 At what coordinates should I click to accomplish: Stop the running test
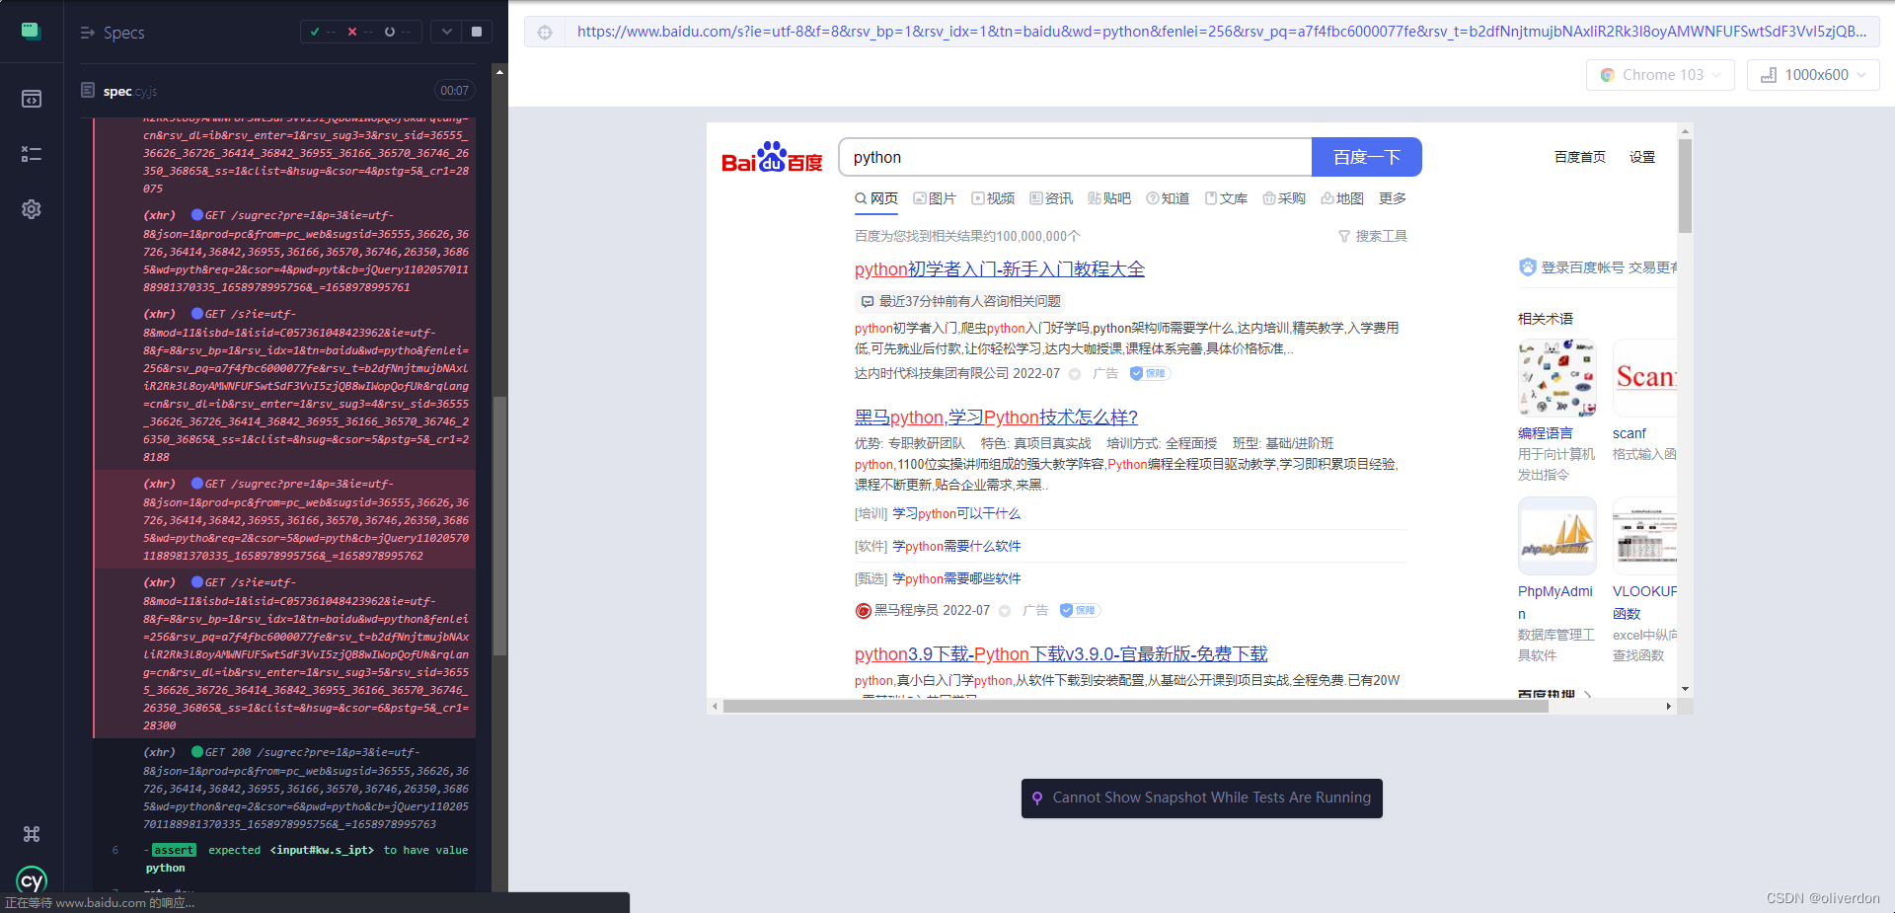click(x=477, y=32)
